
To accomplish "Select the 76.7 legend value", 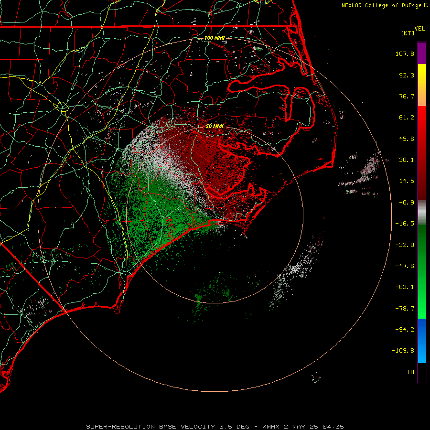I will tap(407, 96).
